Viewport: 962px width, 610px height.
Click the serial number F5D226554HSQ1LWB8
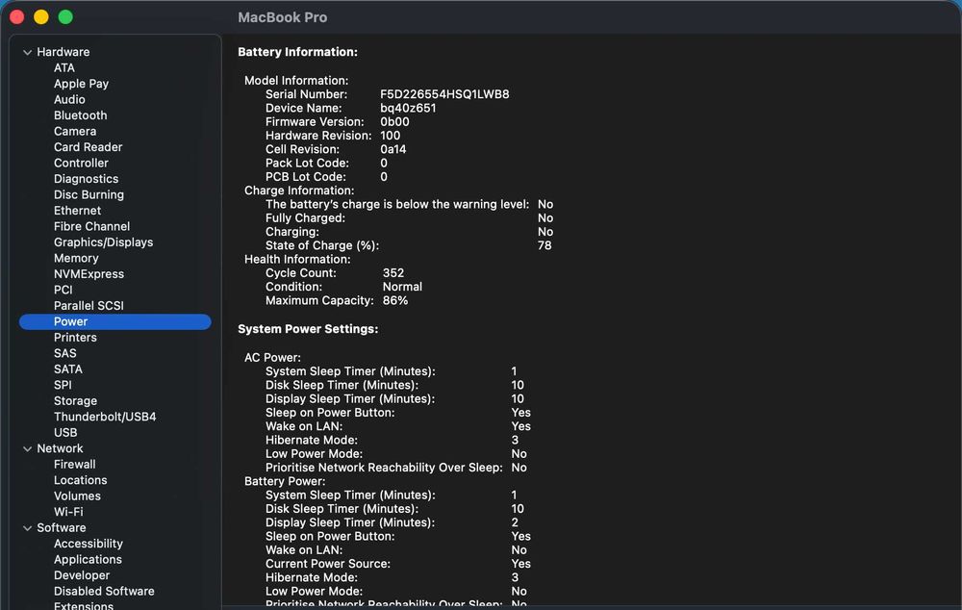click(x=444, y=94)
